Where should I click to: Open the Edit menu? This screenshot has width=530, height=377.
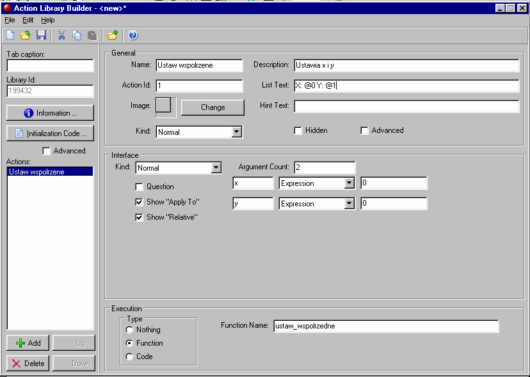click(x=28, y=20)
